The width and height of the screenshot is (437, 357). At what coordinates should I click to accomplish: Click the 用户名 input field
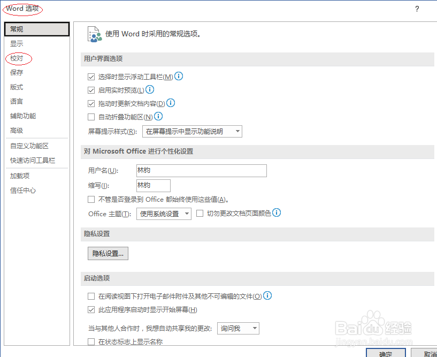tap(202, 171)
